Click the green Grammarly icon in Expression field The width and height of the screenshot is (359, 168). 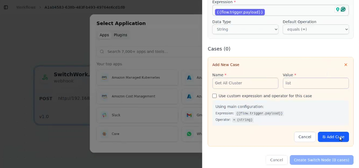point(343,9)
